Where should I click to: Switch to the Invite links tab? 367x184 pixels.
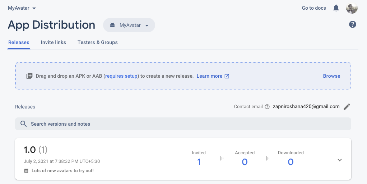coord(54,42)
